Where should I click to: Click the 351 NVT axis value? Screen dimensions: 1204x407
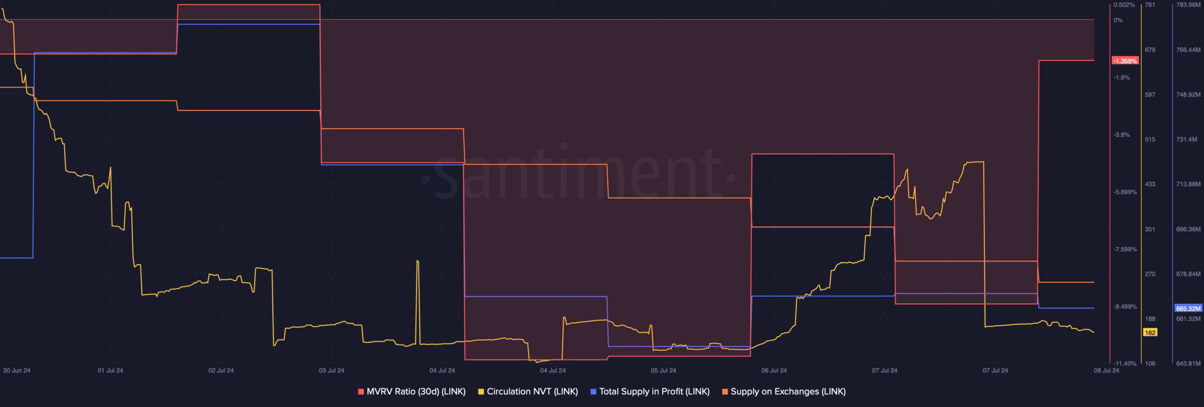tap(1150, 229)
